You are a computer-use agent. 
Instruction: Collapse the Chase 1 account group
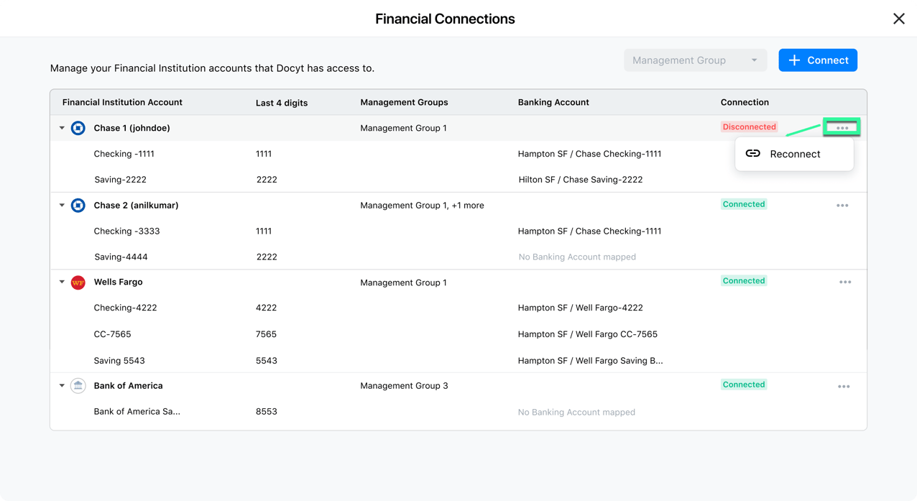(62, 128)
